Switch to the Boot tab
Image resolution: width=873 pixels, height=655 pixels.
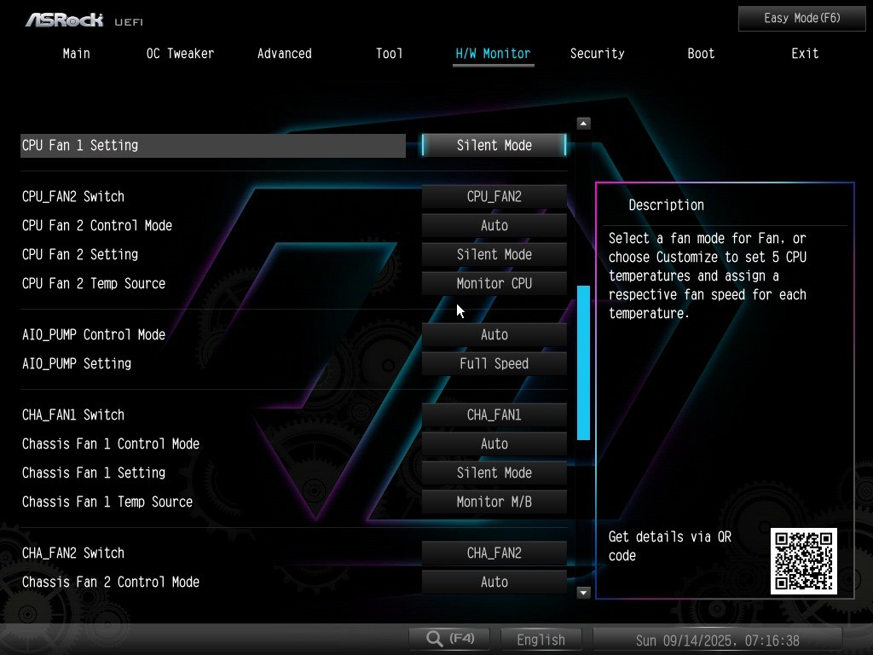click(701, 54)
